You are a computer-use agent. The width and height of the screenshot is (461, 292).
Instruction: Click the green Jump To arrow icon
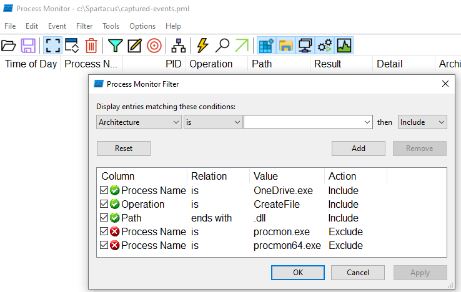[242, 46]
